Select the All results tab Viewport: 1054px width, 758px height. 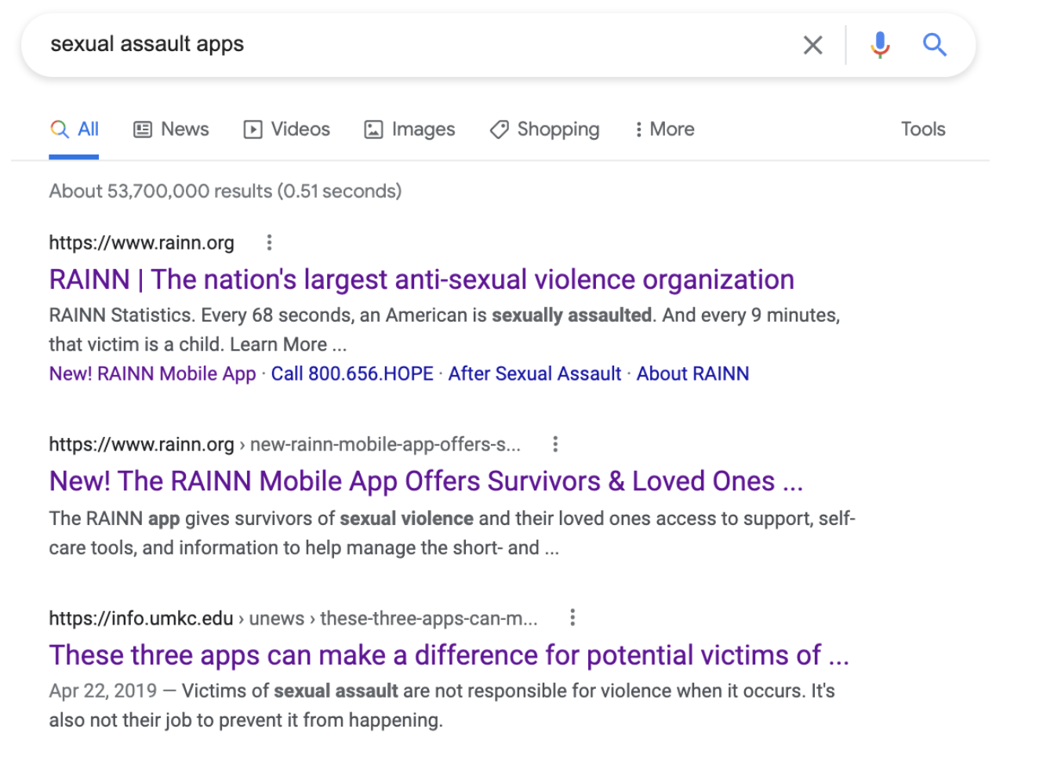75,129
